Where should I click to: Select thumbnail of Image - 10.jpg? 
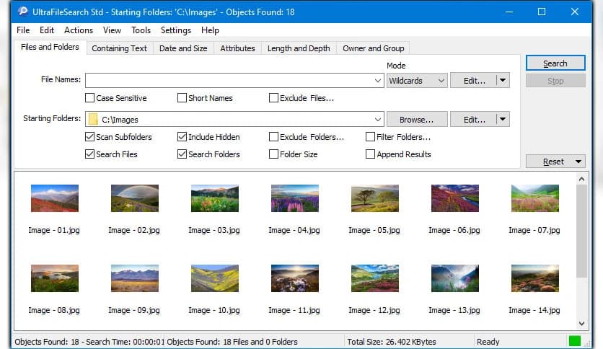coord(215,278)
